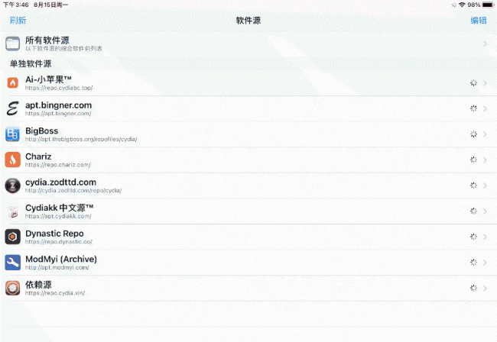This screenshot has height=342, width=497.
Task: Open the 所有软件源 folder icon
Action: point(13,44)
